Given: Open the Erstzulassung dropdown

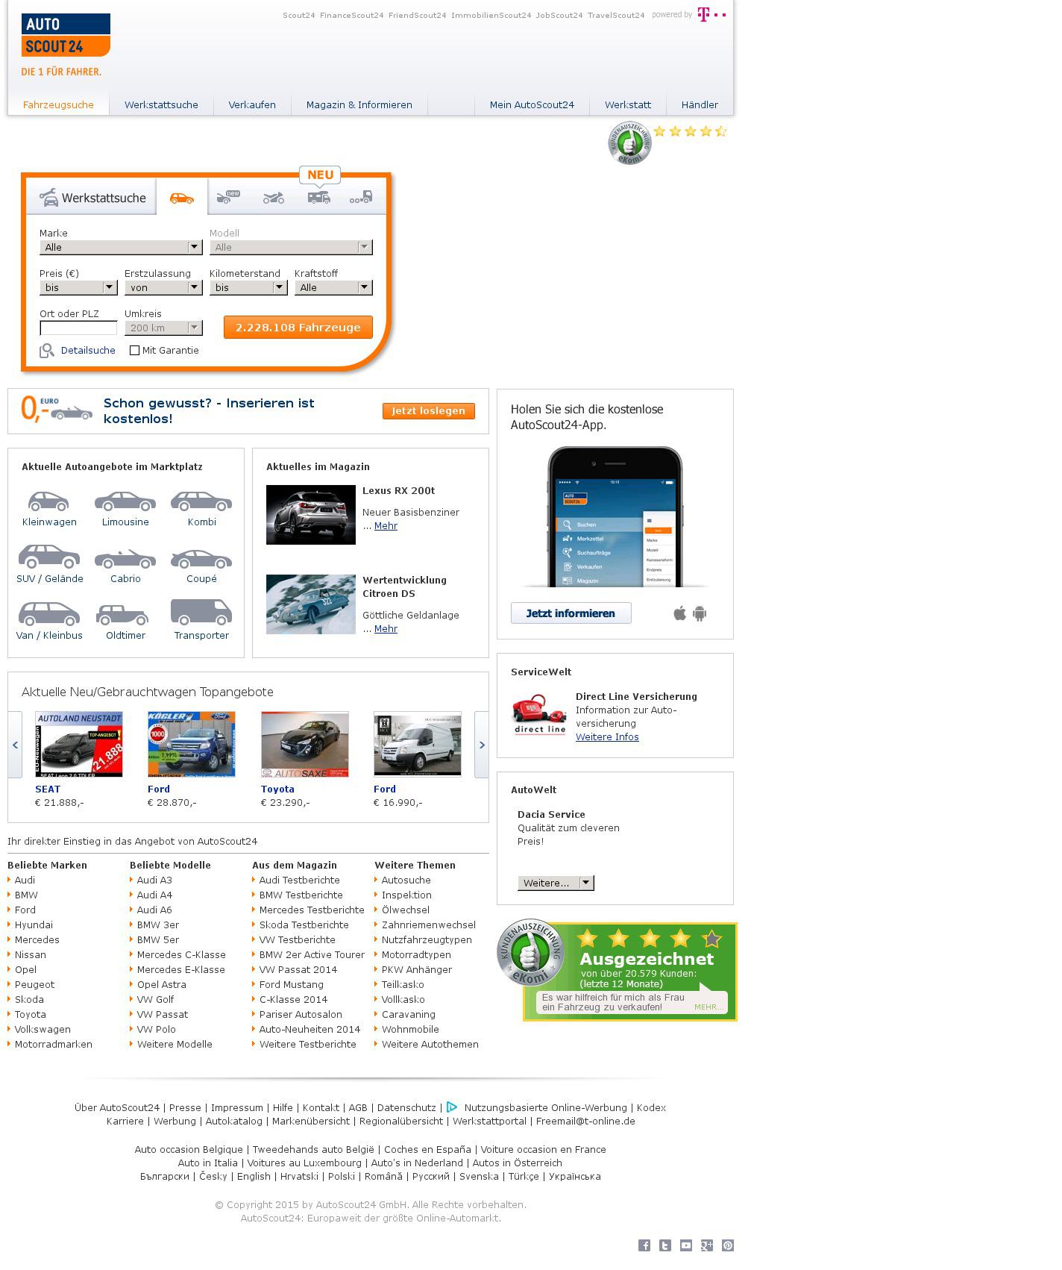Looking at the screenshot, I should tap(163, 287).
